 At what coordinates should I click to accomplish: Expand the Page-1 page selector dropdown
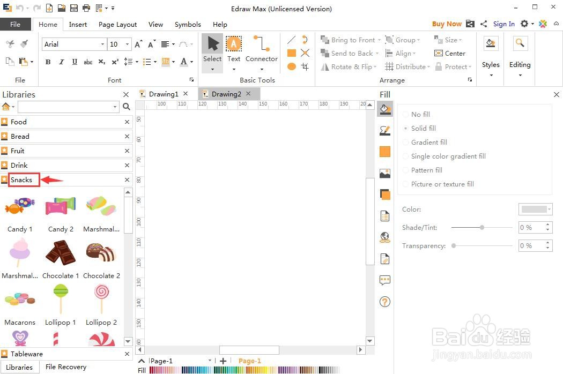tap(210, 361)
